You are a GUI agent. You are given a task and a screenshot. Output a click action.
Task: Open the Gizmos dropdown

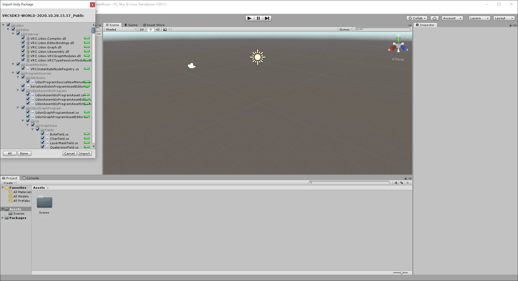(x=345, y=29)
